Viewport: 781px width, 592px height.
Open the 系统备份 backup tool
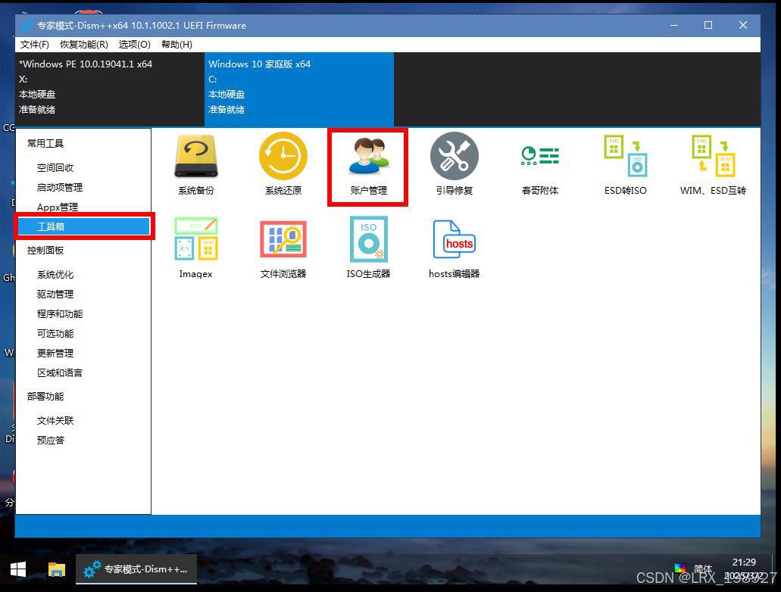click(195, 164)
